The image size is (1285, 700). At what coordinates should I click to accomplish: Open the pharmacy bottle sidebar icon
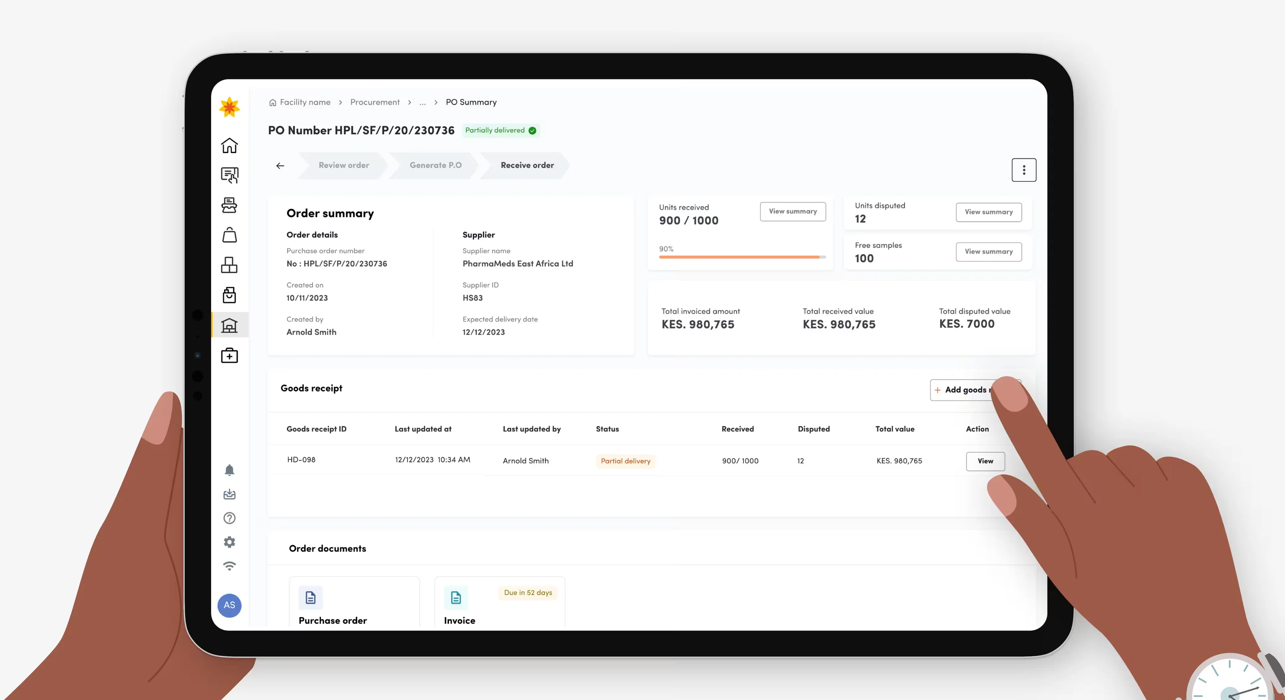tap(229, 295)
